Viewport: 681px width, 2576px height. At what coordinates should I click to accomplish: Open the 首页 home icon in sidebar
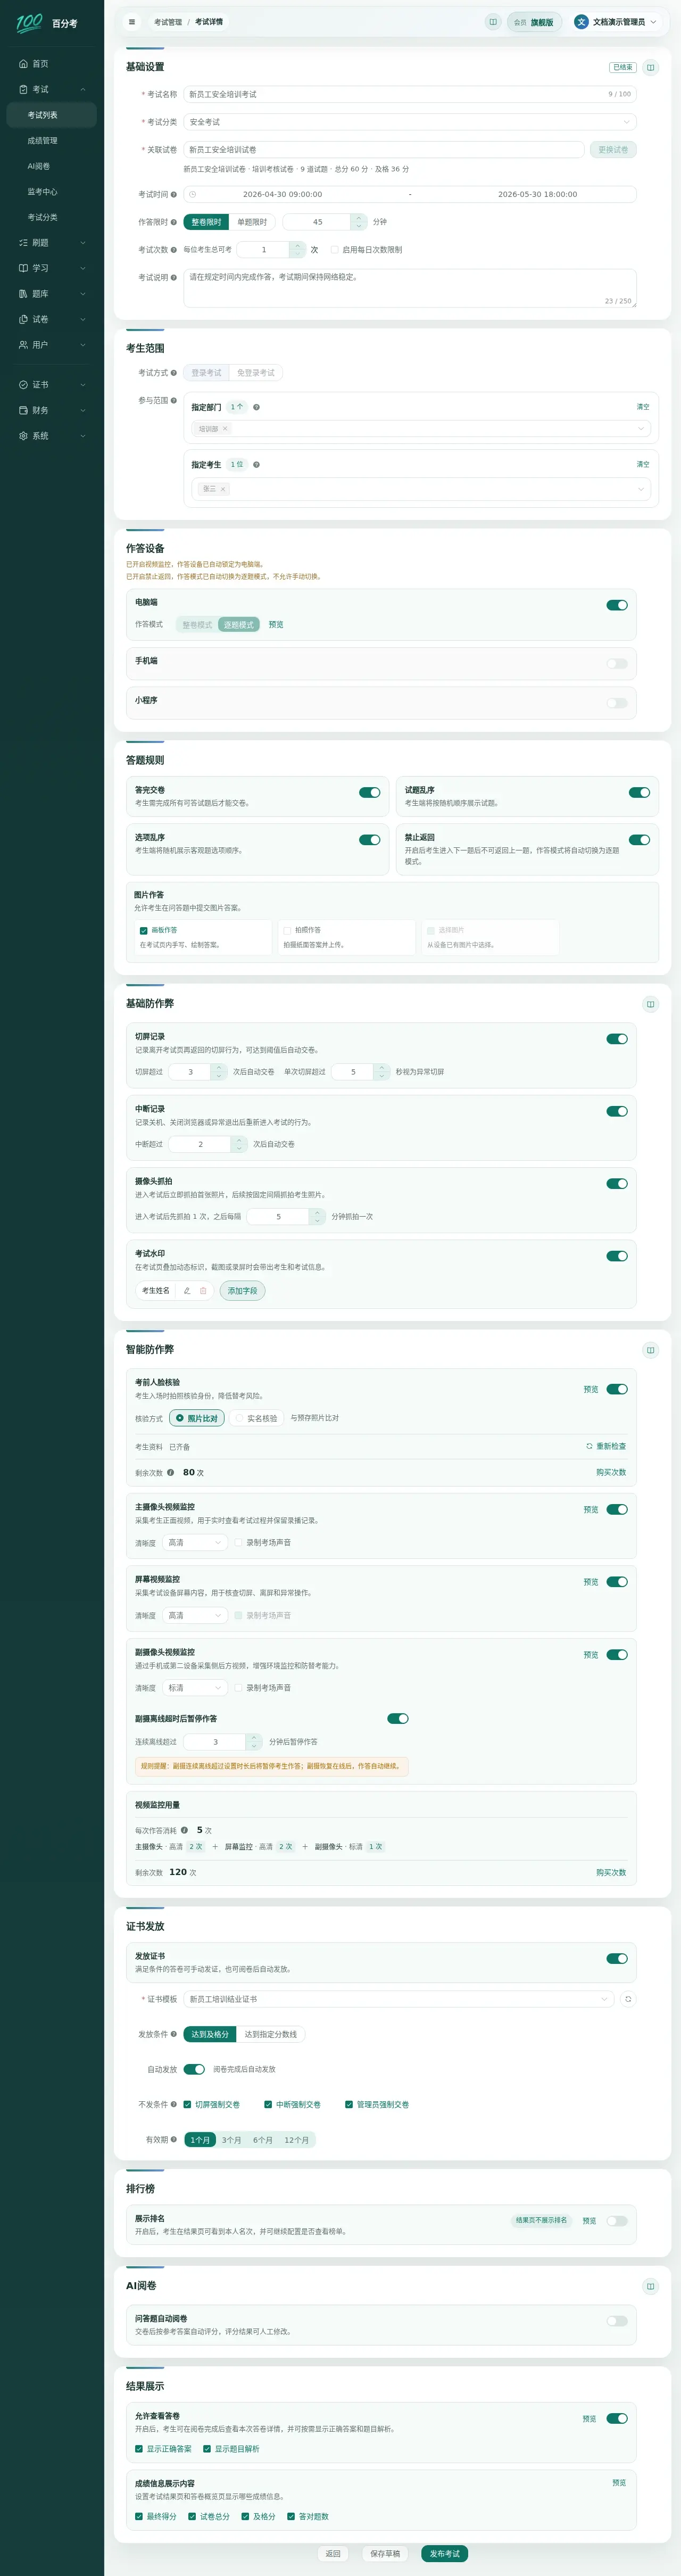tap(24, 64)
